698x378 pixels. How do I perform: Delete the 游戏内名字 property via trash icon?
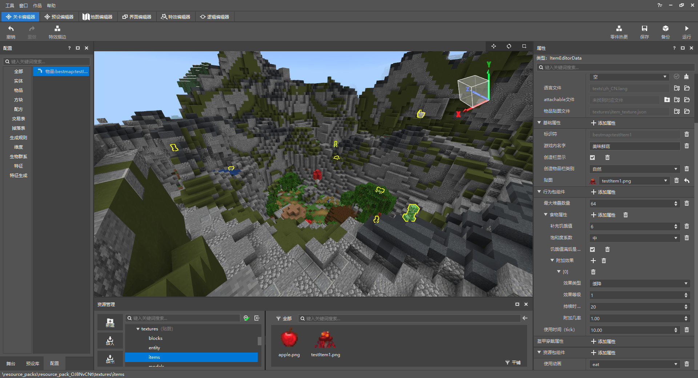(687, 146)
